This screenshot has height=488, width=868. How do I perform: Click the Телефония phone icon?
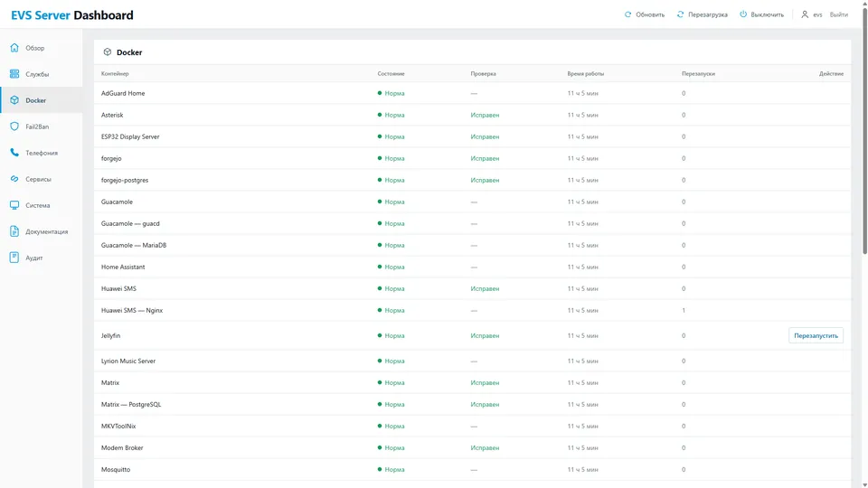(x=14, y=153)
